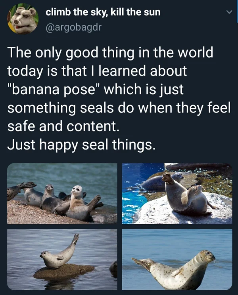Click the word 'today' in the tweet
This screenshot has height=295, width=238.
point(25,72)
